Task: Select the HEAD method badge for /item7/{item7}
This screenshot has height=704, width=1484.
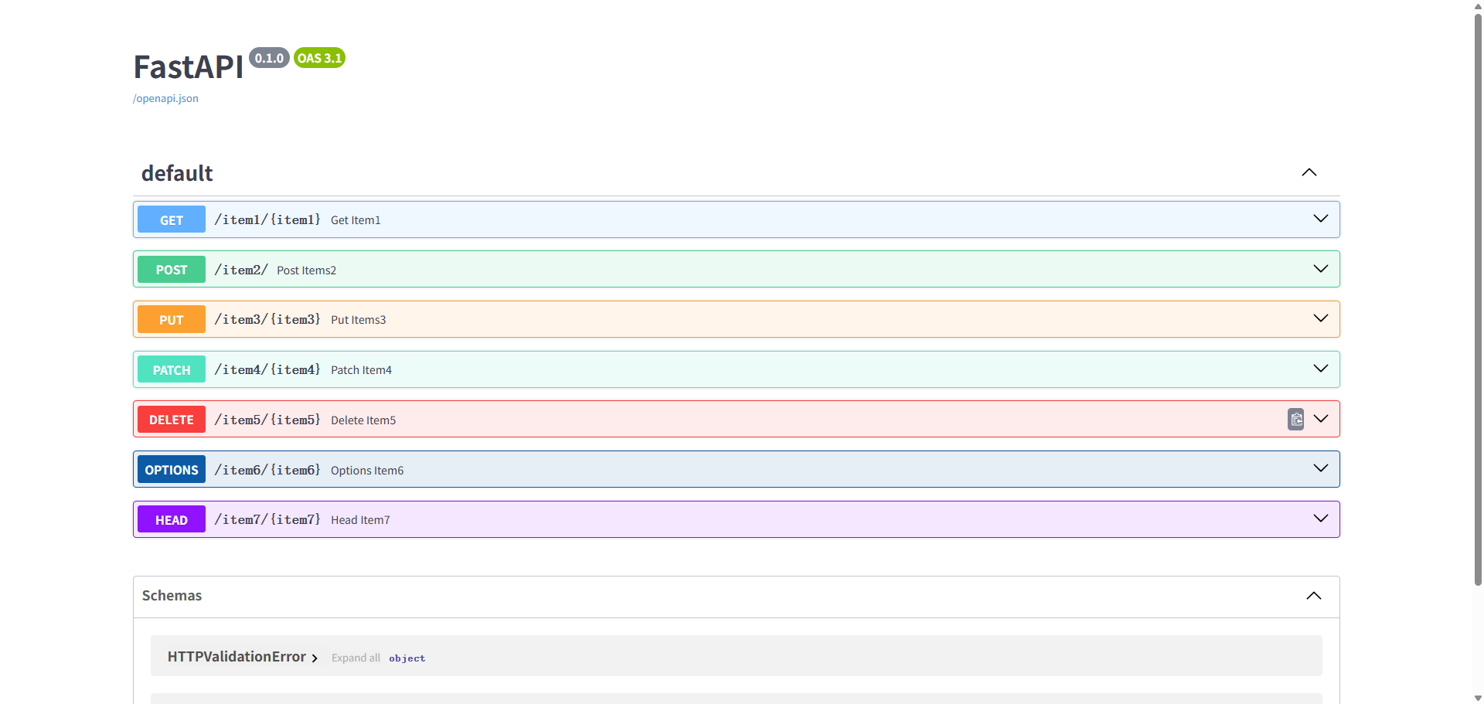Action: 171,519
